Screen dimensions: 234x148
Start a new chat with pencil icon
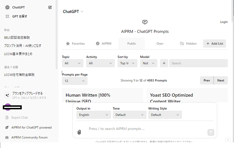click(x=50, y=7)
